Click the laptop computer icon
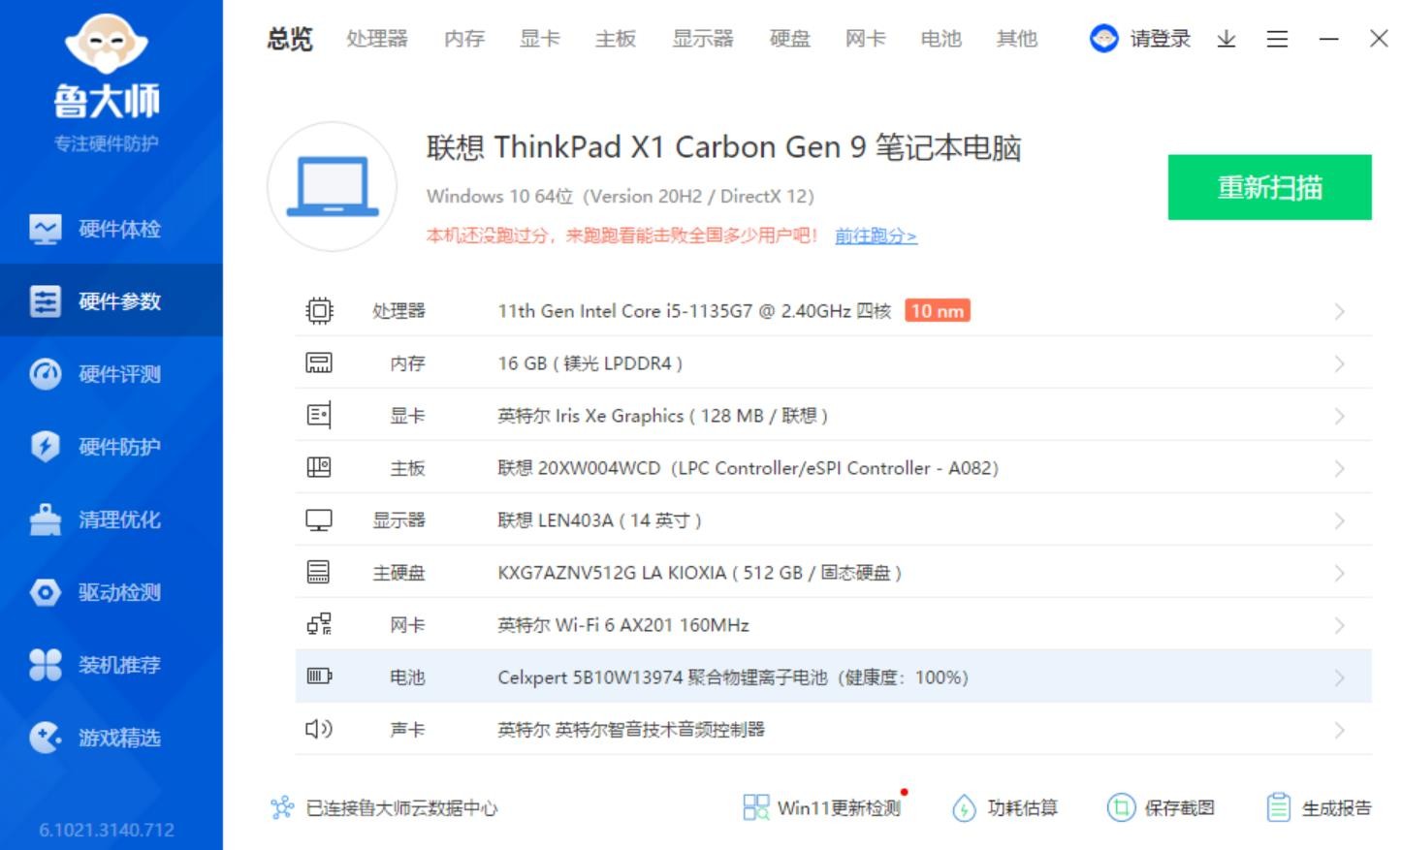The width and height of the screenshot is (1402, 850). pos(332,186)
